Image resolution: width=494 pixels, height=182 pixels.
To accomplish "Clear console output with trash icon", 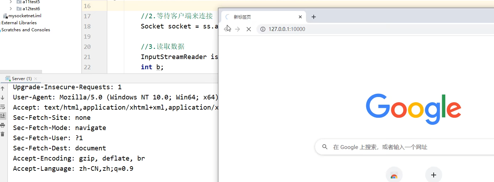I will click(2, 134).
